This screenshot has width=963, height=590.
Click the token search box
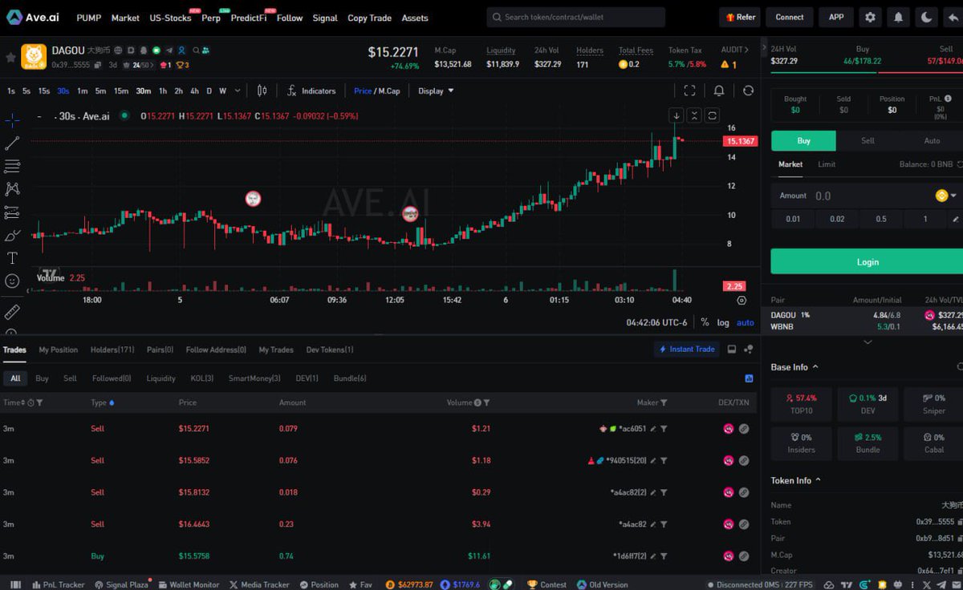coord(576,17)
